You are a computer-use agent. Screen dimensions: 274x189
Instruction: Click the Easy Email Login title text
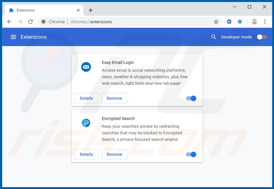(118, 62)
